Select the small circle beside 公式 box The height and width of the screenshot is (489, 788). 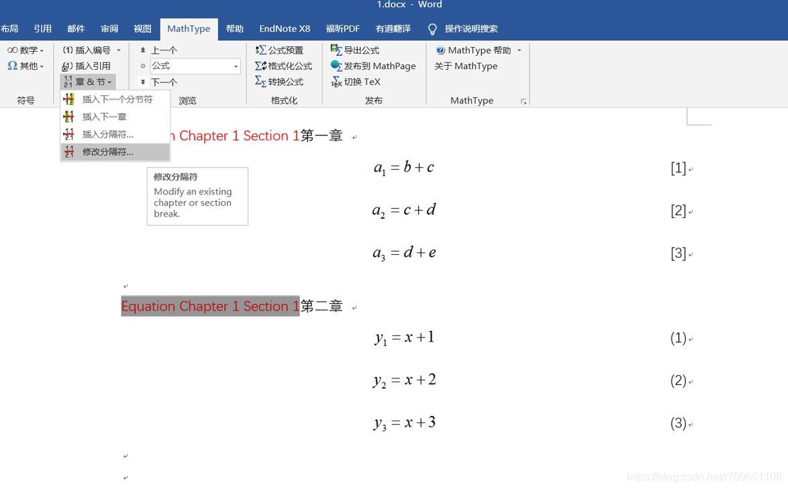click(143, 66)
